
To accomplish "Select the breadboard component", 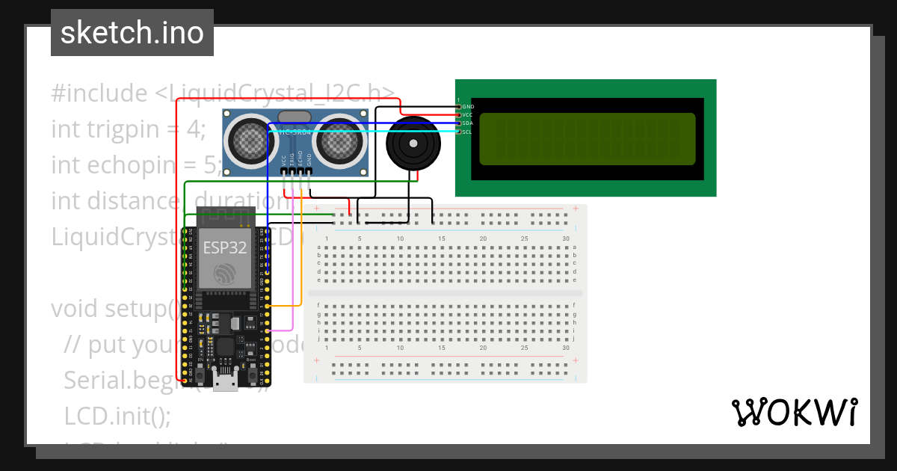I will [x=445, y=292].
